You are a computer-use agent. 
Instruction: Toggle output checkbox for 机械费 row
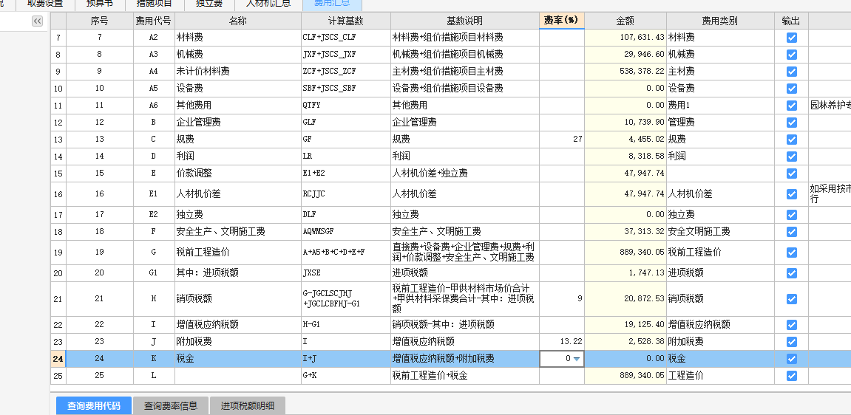tap(791, 55)
